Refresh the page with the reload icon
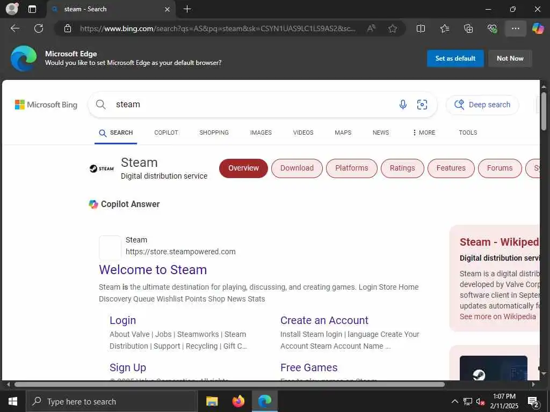Viewport: 550px width, 412px height. tap(39, 28)
